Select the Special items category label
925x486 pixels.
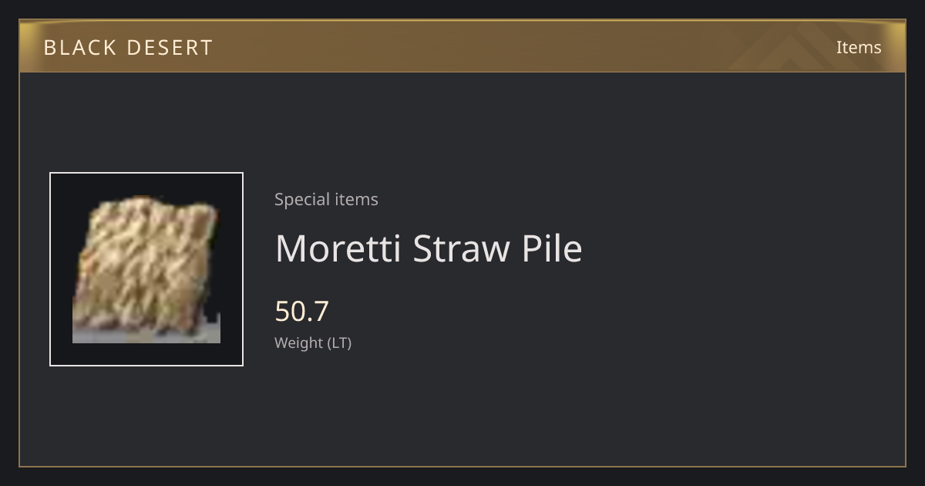pyautogui.click(x=326, y=199)
